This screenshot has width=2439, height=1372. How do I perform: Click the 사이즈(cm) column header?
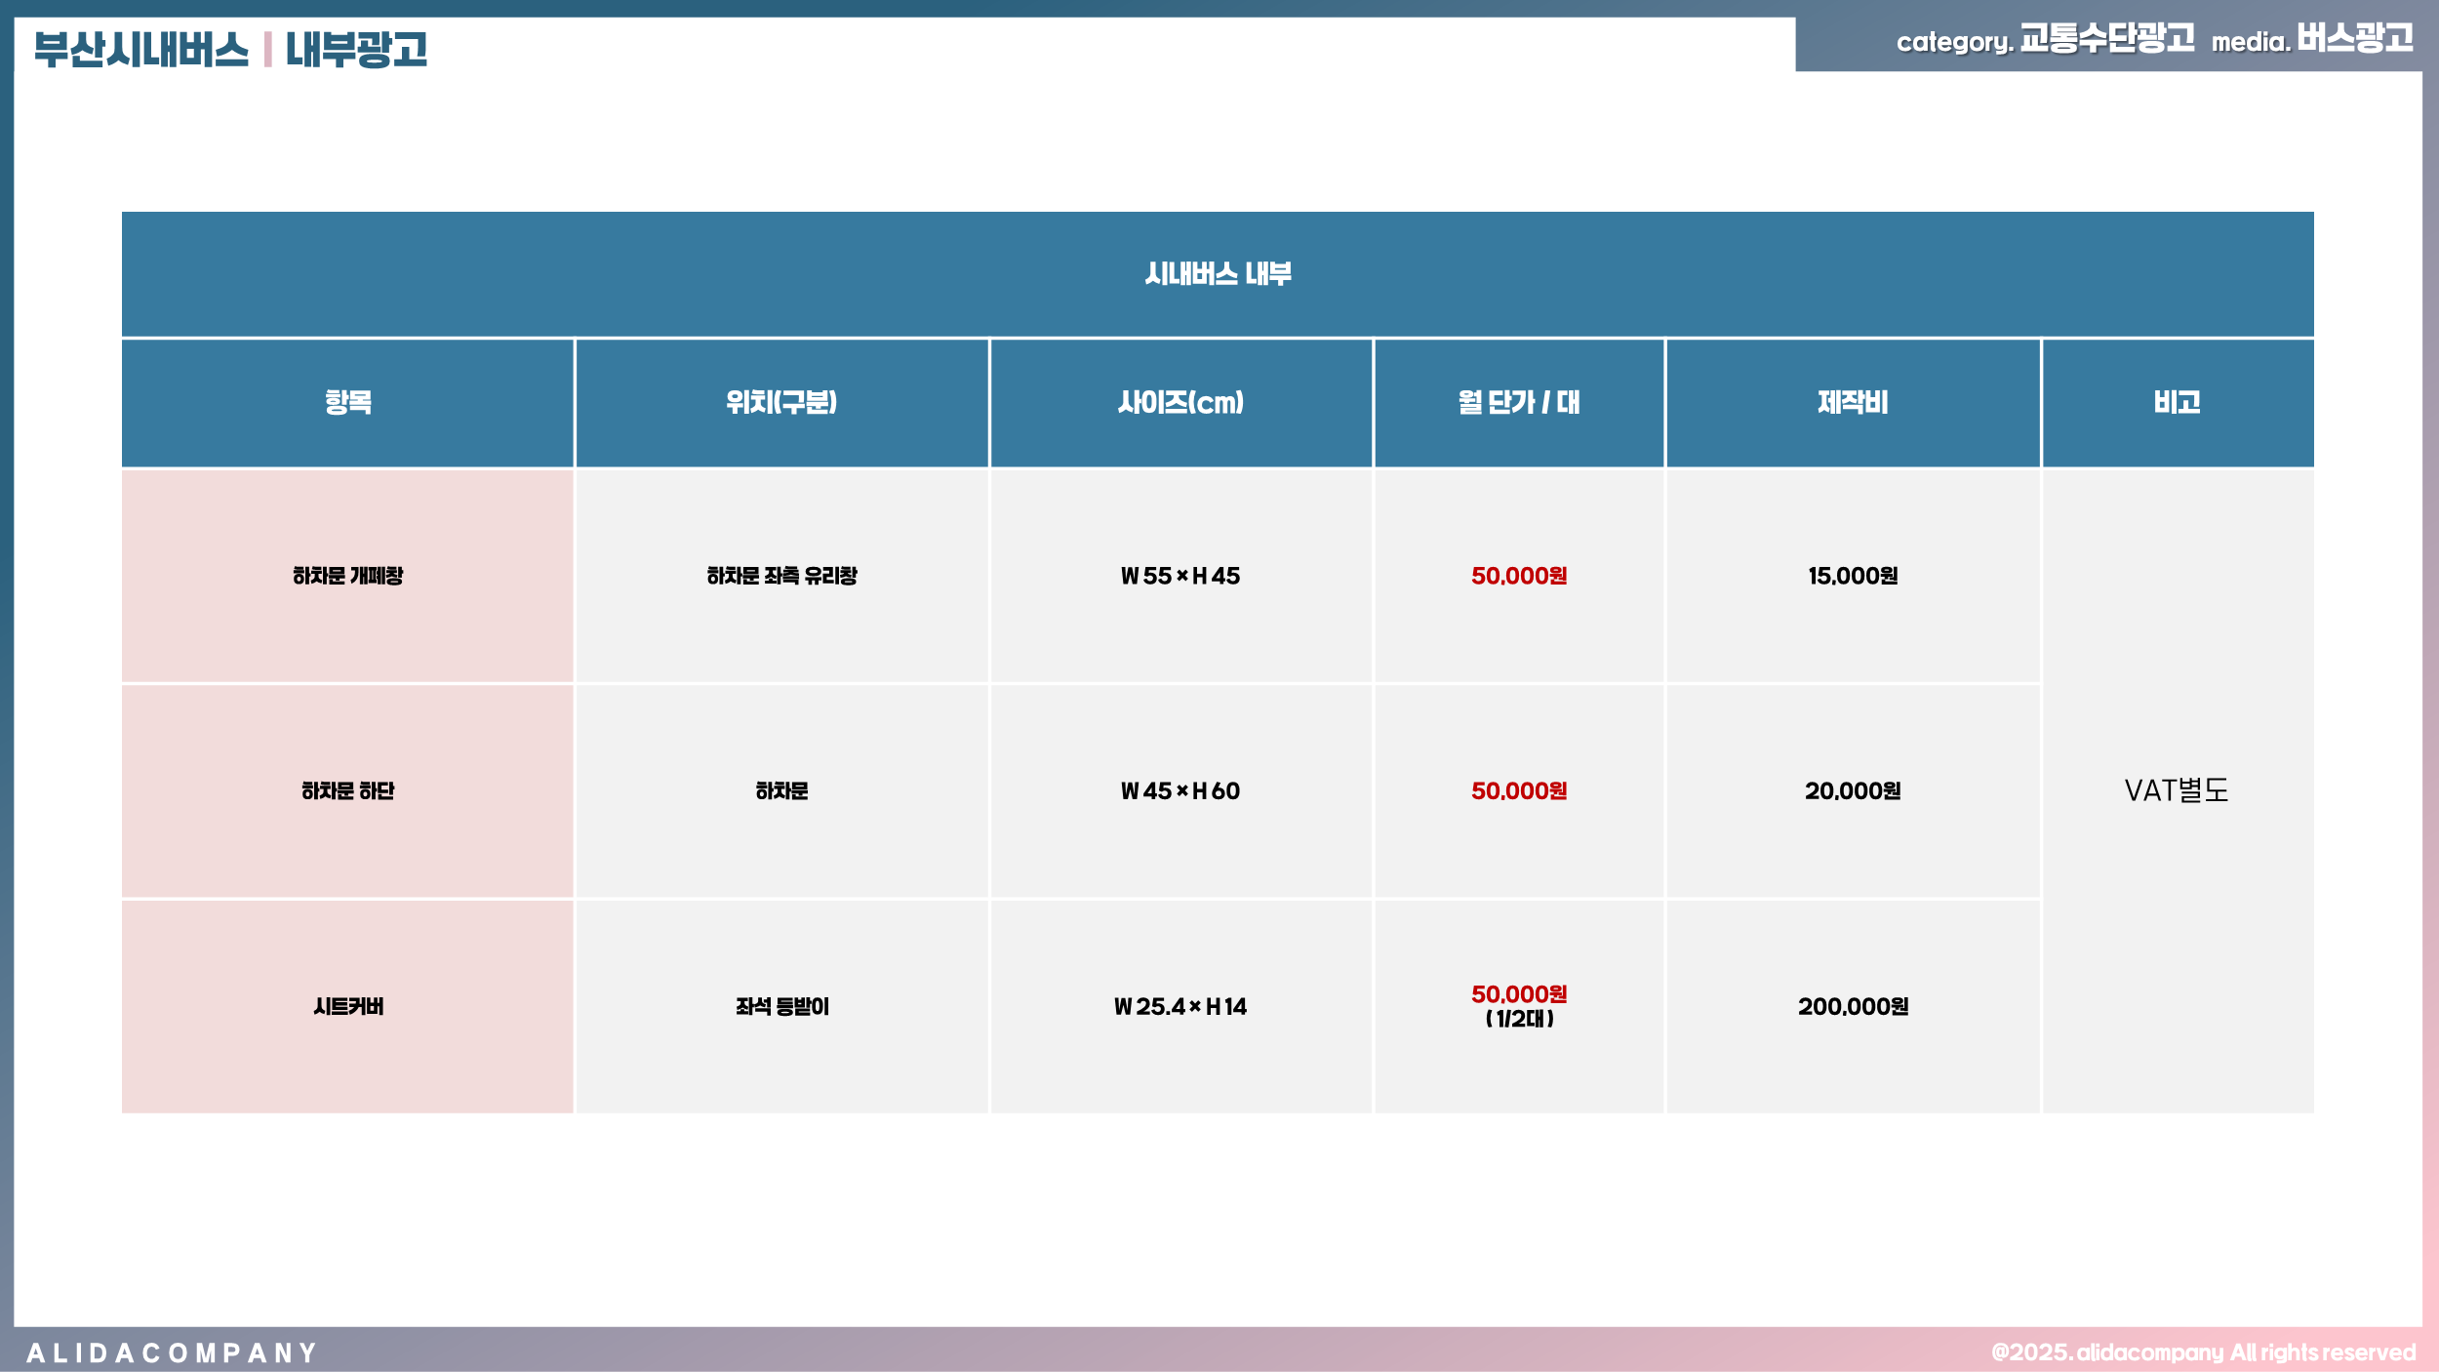coord(1180,402)
